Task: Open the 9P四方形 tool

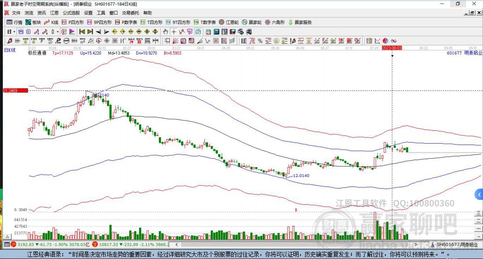Action: (x=100, y=22)
